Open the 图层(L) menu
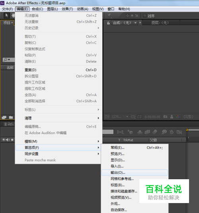The image size is (199, 213). (53, 9)
